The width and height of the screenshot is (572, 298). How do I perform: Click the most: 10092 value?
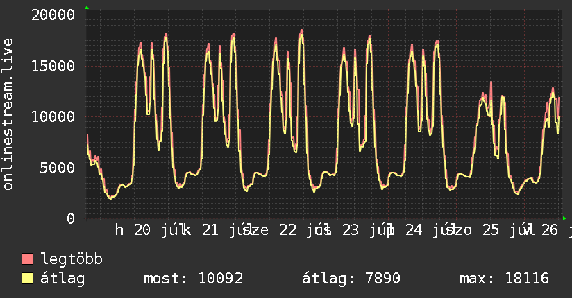(x=194, y=279)
